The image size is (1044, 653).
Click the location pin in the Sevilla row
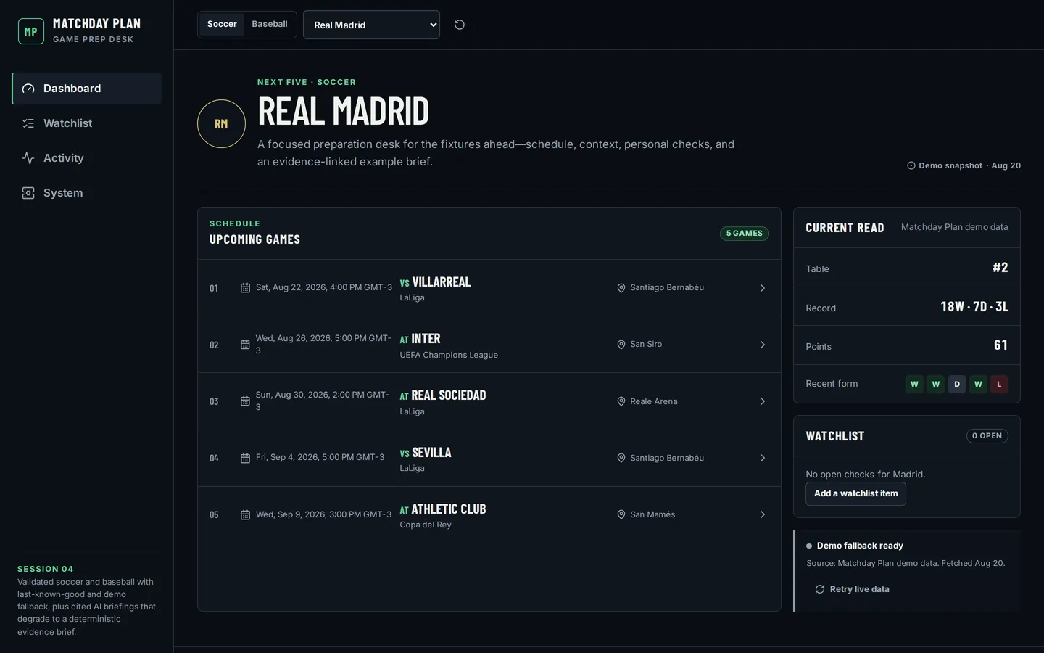(621, 458)
